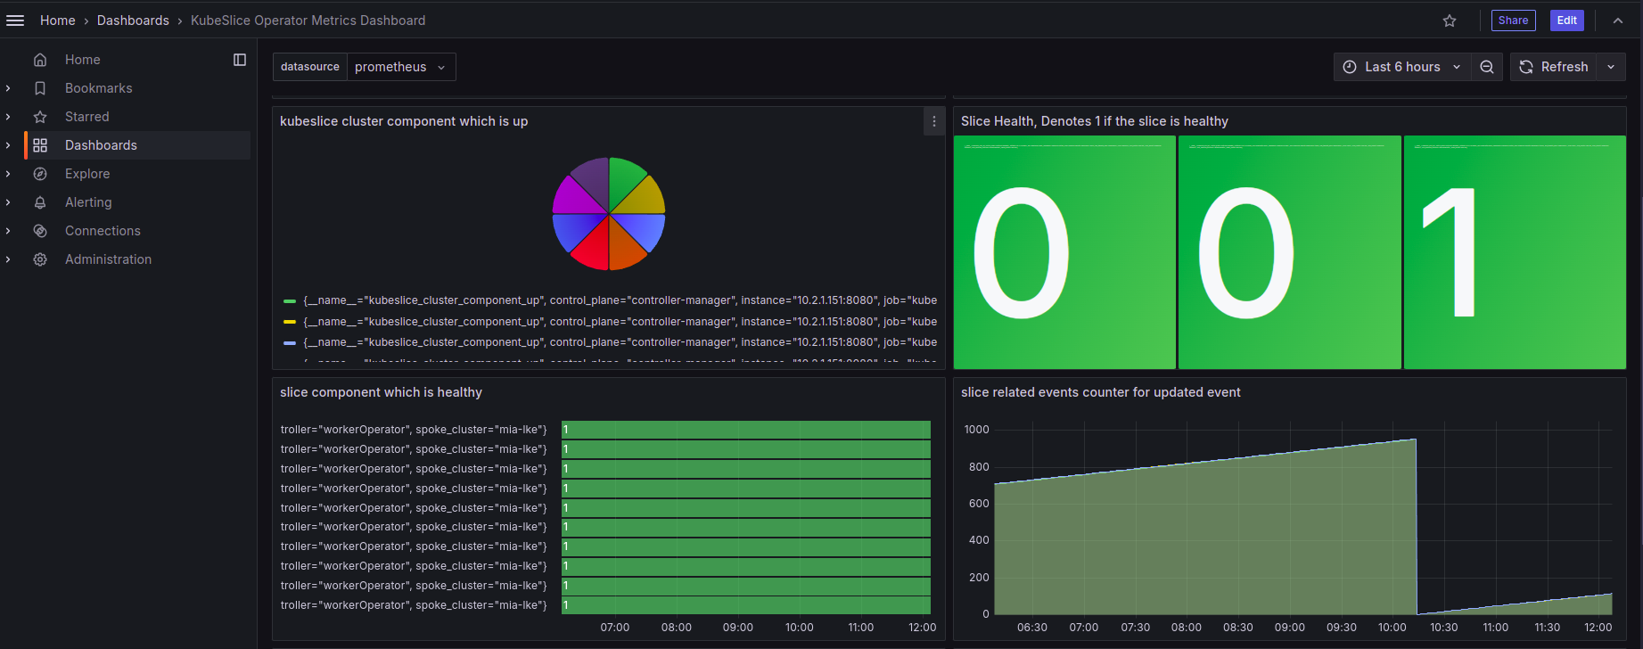Screen dimensions: 1643x649
Task: Select the magenta slice of the pie chart
Action: (x=575, y=198)
